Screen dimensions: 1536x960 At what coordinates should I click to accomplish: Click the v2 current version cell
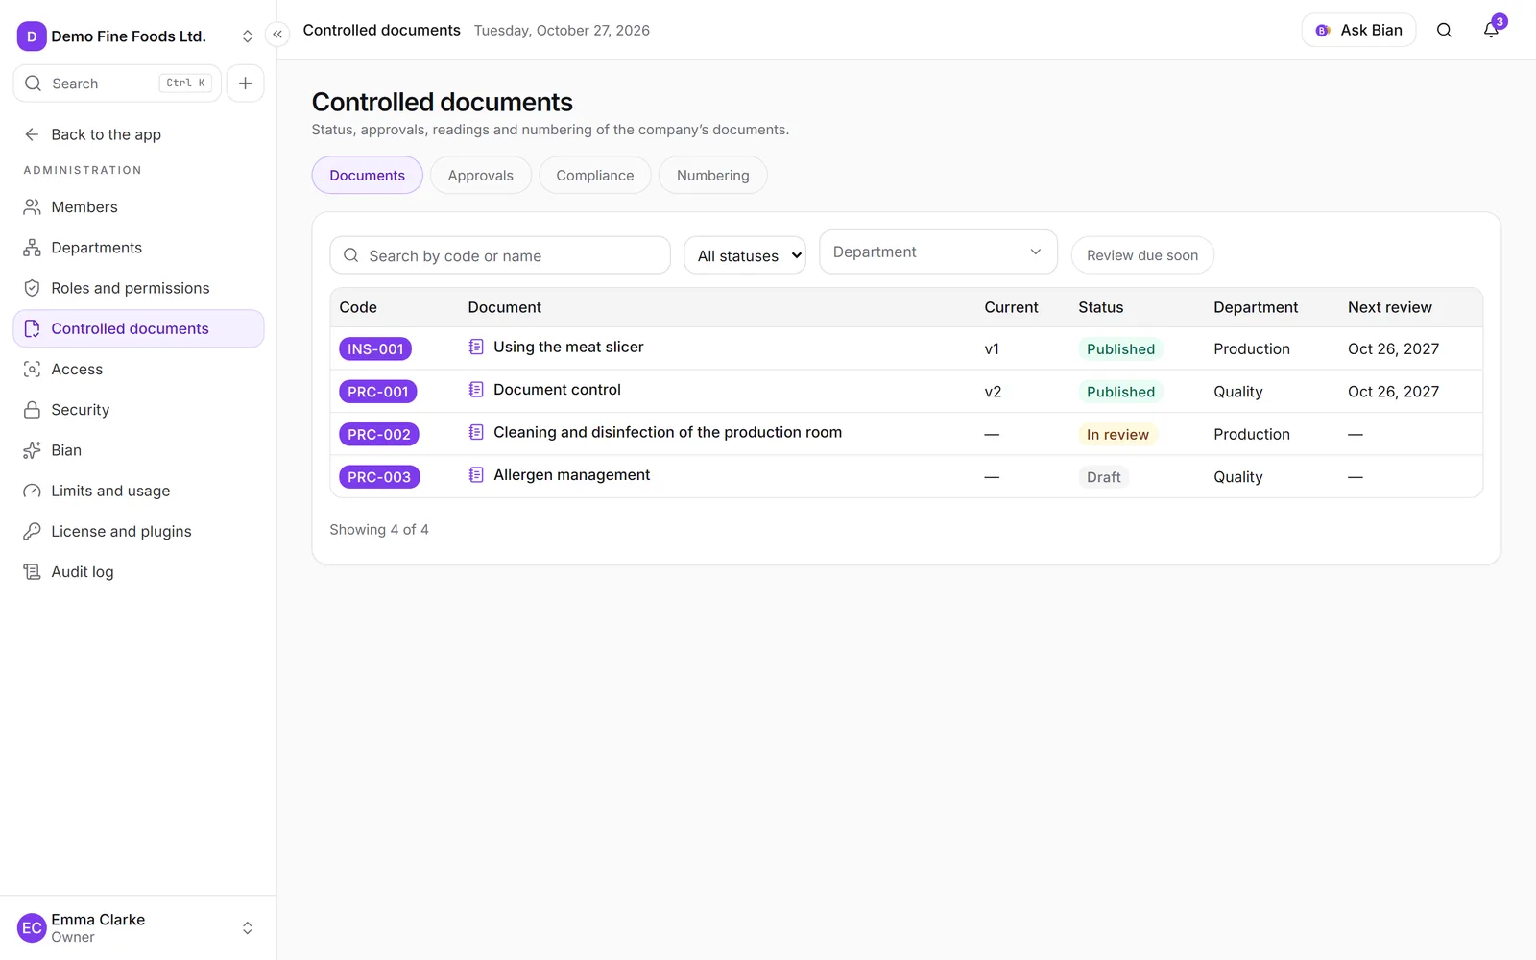tap(993, 392)
